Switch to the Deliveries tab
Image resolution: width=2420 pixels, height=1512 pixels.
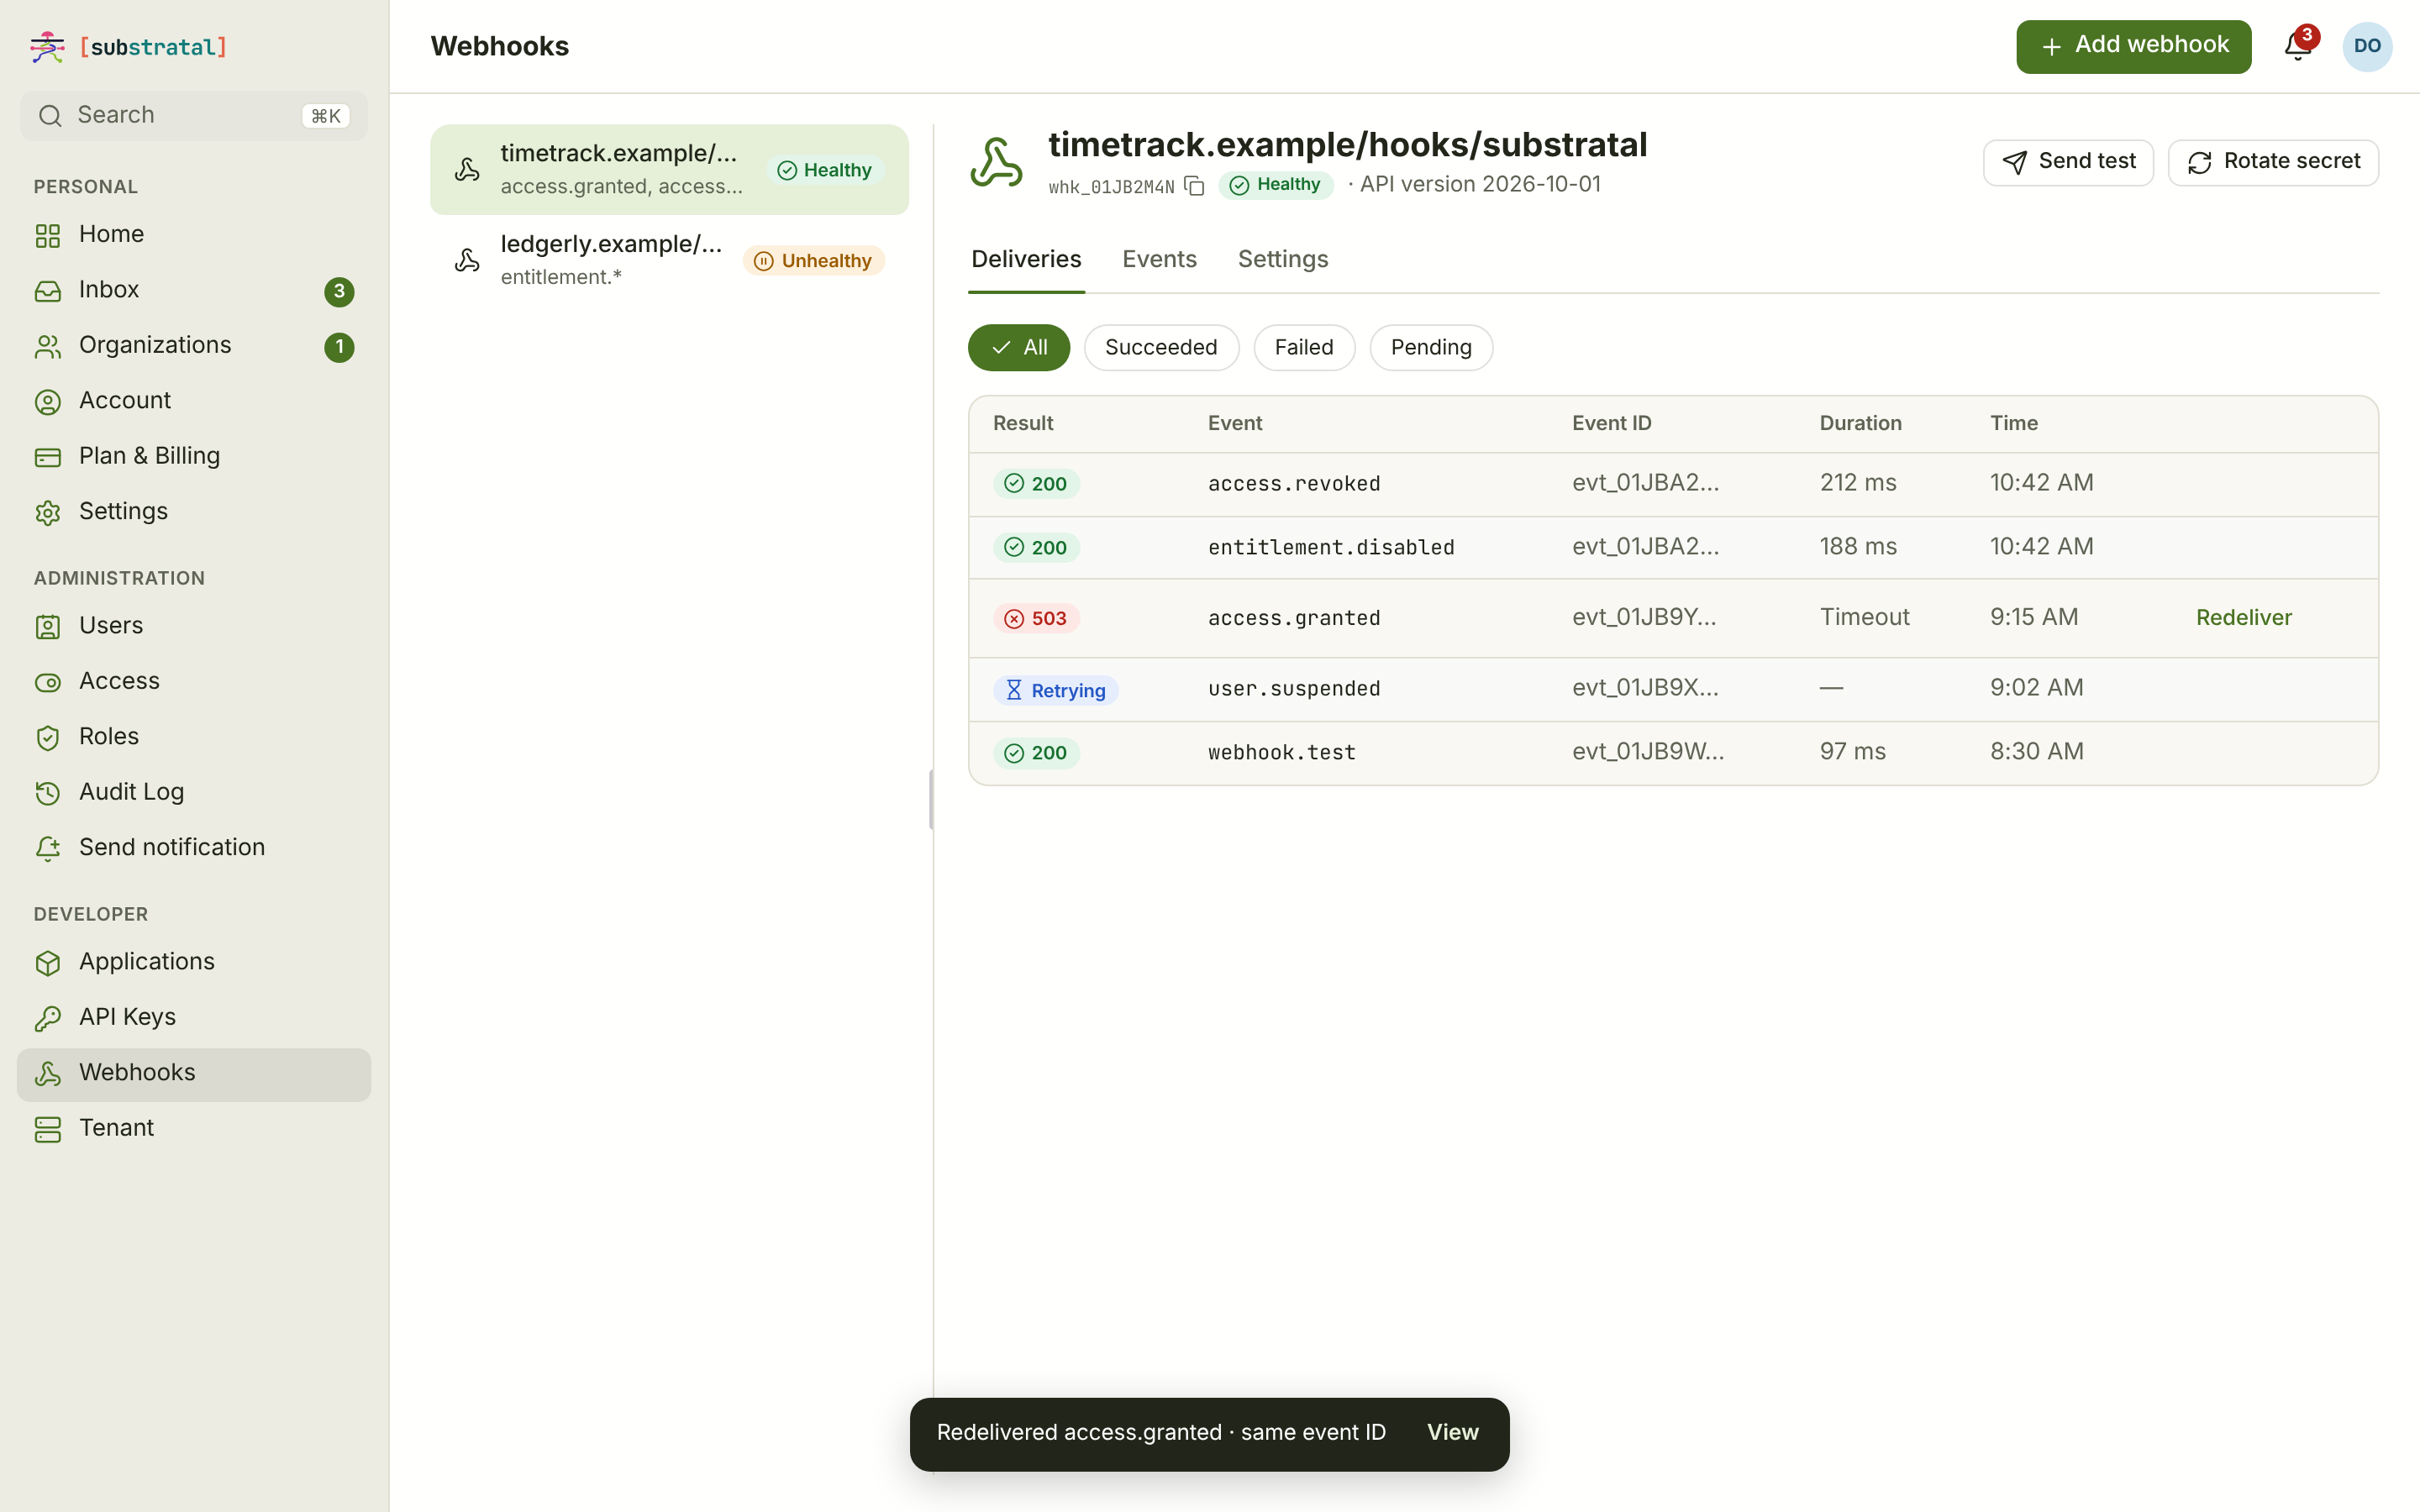1026,260
